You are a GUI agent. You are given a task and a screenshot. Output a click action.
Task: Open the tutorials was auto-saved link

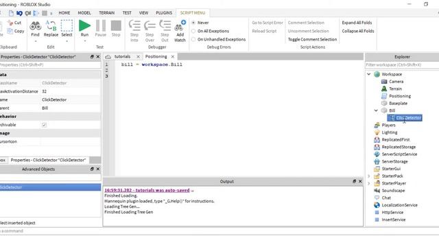coord(147,190)
